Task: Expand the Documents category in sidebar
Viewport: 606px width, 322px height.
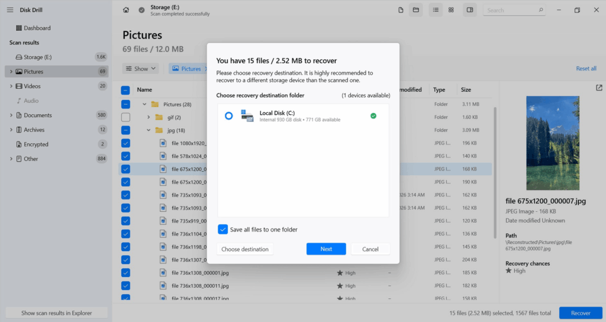Action: (11, 115)
